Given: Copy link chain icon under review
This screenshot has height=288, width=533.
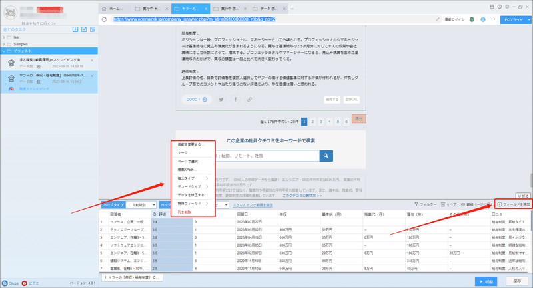Looking at the screenshot, I should tap(249, 100).
